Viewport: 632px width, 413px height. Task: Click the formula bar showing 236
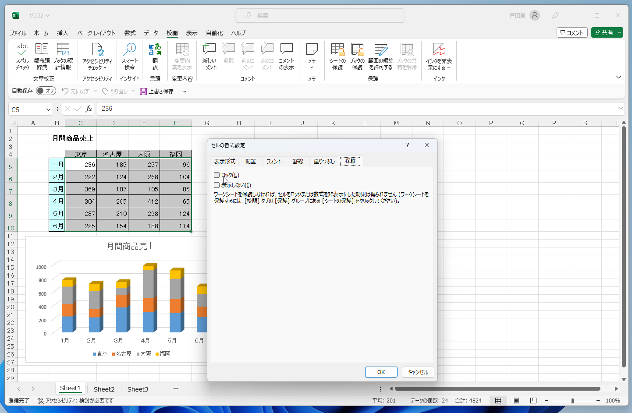click(x=357, y=109)
